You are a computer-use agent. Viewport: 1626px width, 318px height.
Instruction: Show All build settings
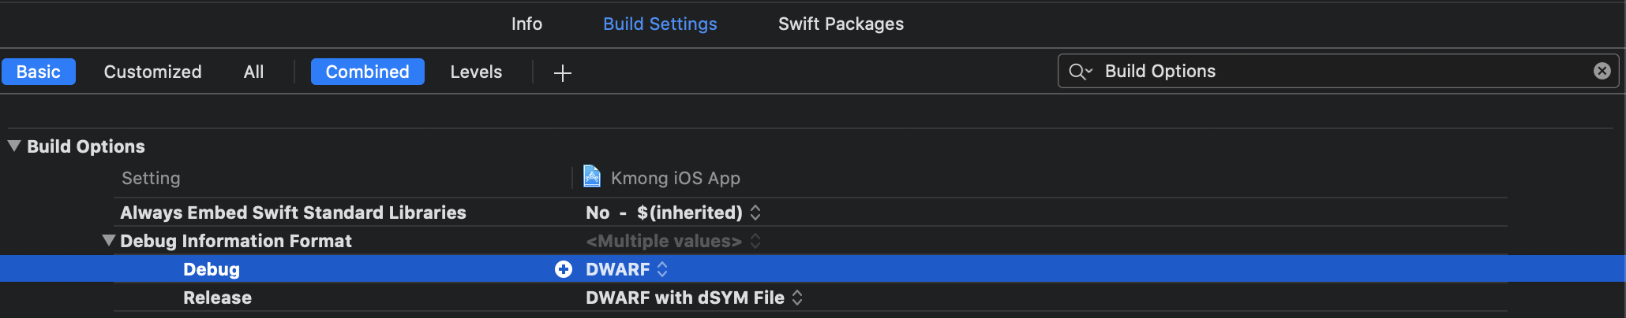click(x=253, y=72)
